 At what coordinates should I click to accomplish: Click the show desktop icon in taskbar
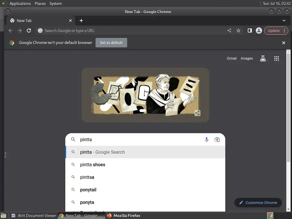3,216
